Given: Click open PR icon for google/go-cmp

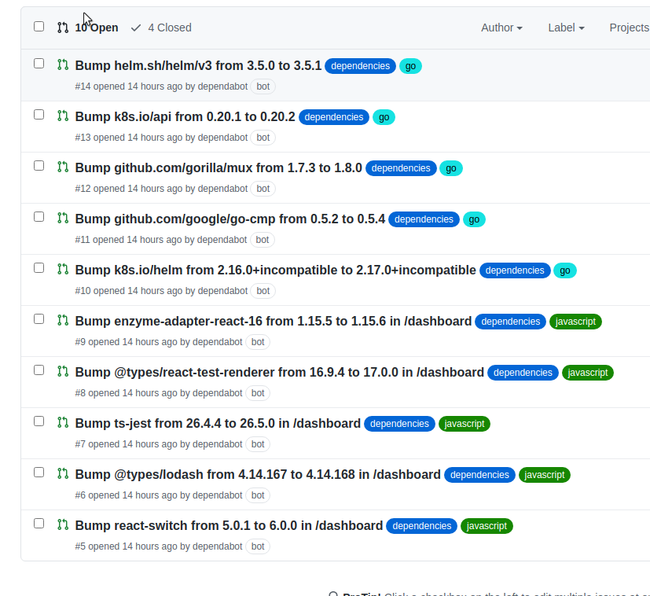Looking at the screenshot, I should (63, 218).
